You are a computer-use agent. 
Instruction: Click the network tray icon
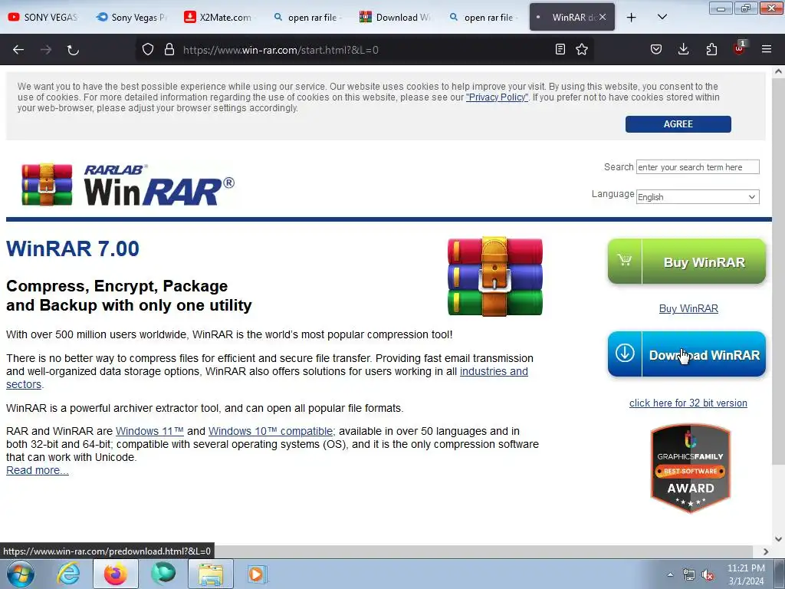pos(689,575)
